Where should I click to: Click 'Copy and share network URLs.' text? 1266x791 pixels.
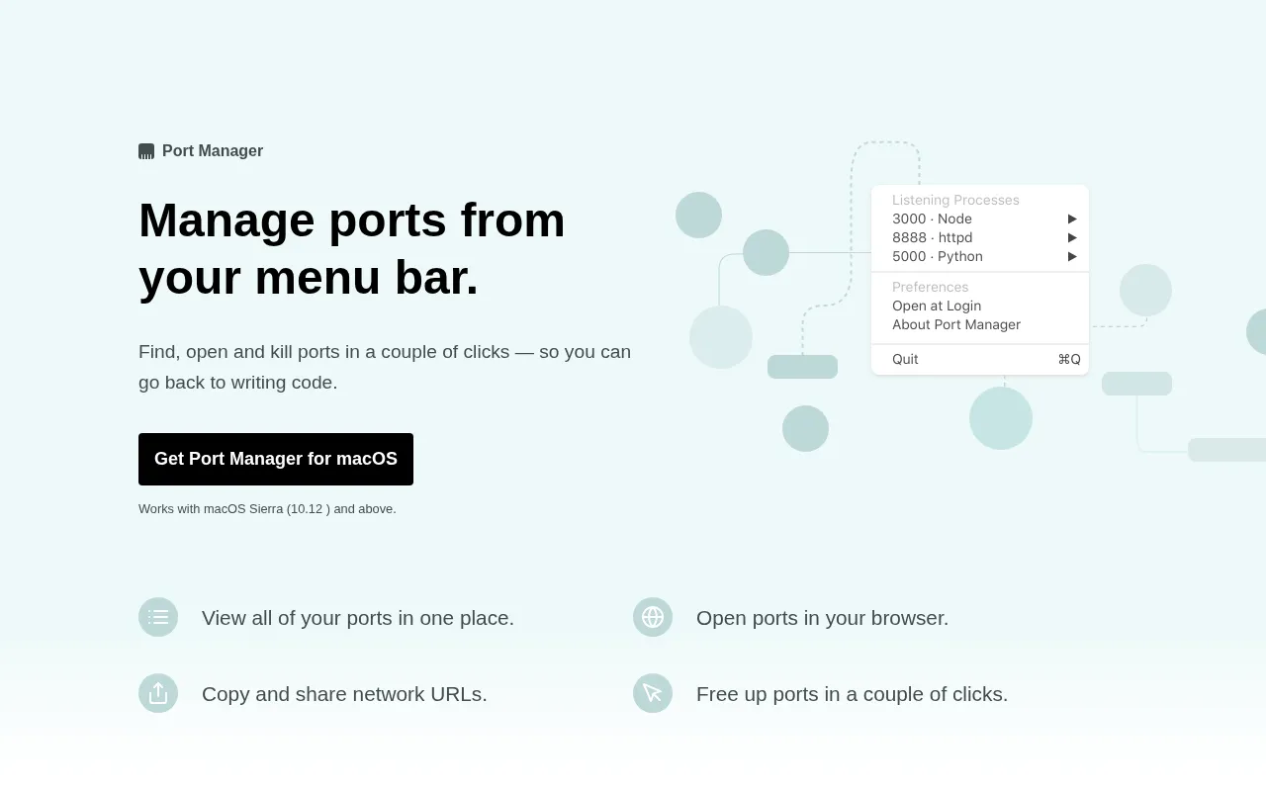click(344, 694)
